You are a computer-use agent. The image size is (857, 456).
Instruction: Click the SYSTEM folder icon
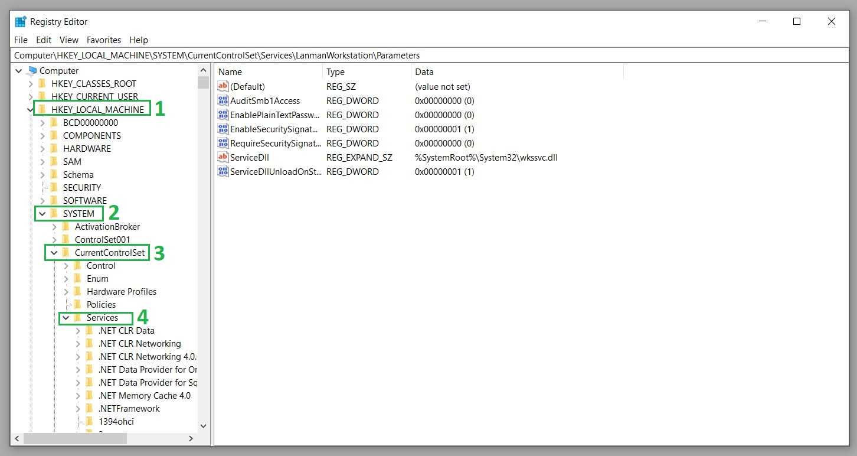pyautogui.click(x=54, y=214)
